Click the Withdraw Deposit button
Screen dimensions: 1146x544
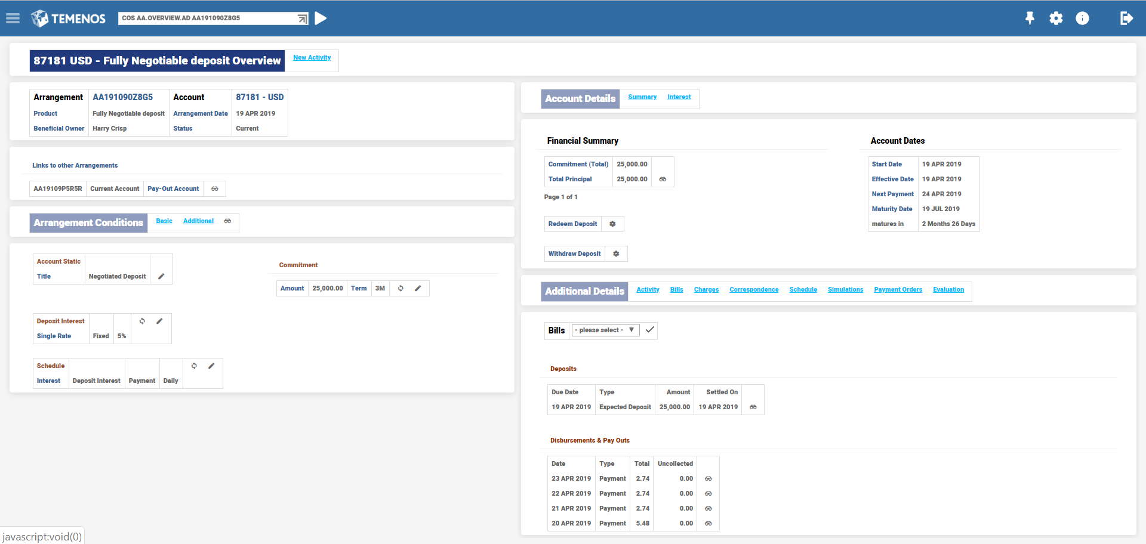pyautogui.click(x=574, y=254)
